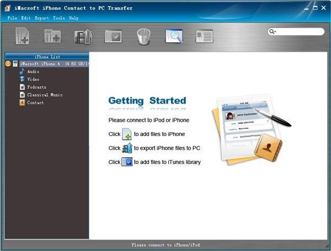Click the add file toolbar icon
Viewport: 331px width, 251px height.
(23, 36)
